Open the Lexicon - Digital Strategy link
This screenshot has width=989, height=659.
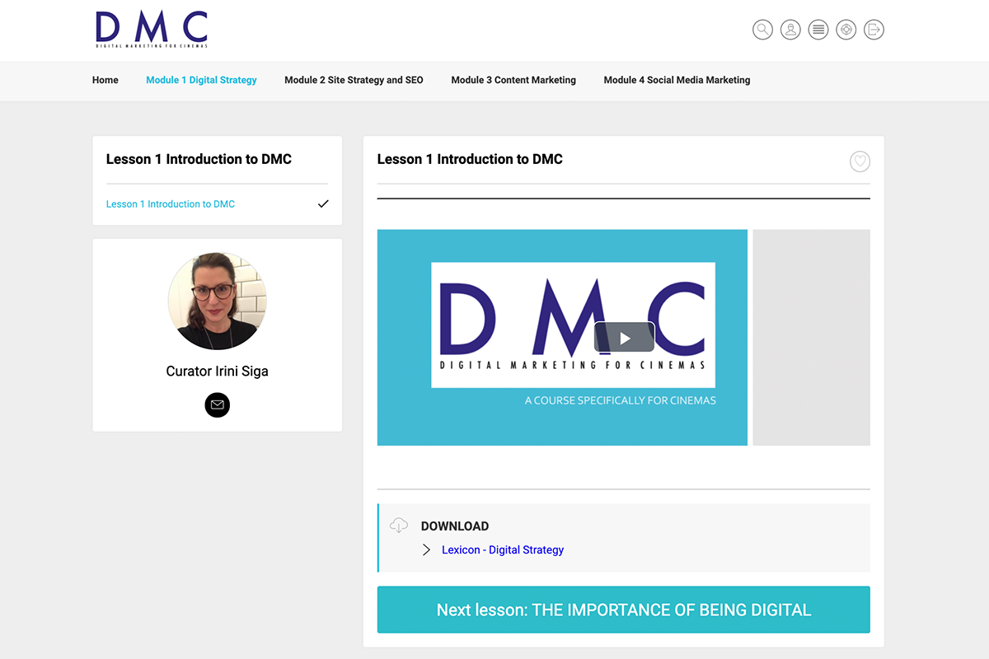click(x=503, y=549)
